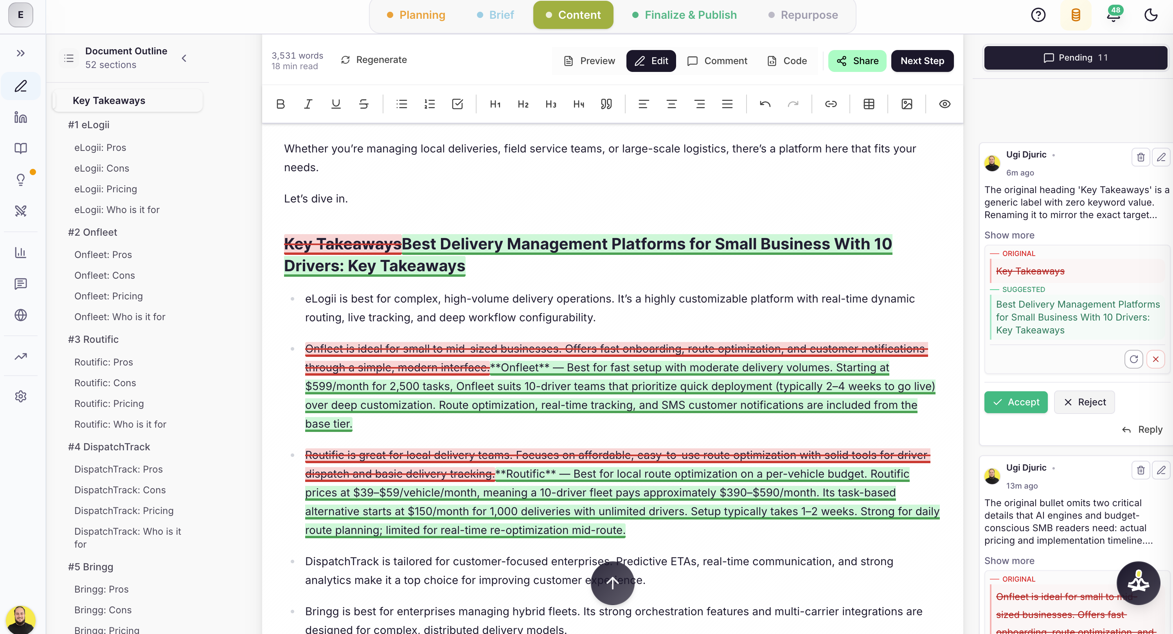
Task: Switch to the Comment mode tab
Action: (x=717, y=61)
